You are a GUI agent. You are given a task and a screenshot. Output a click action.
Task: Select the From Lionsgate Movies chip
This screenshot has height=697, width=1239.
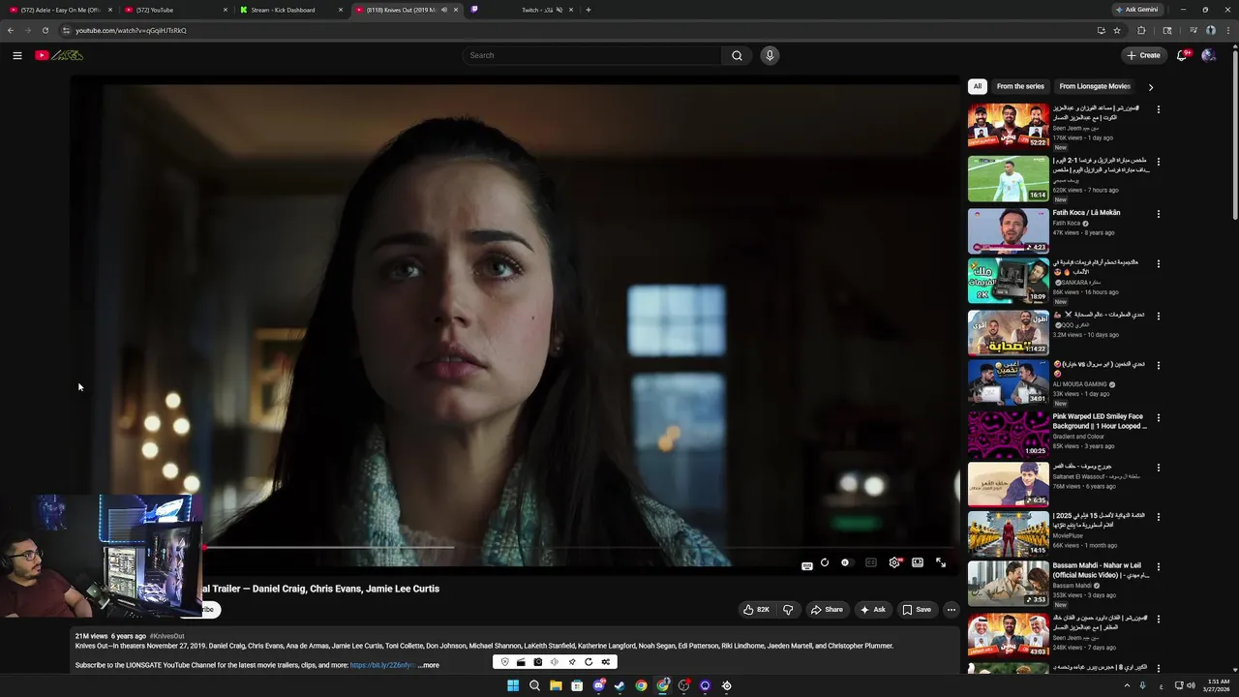coord(1095,86)
